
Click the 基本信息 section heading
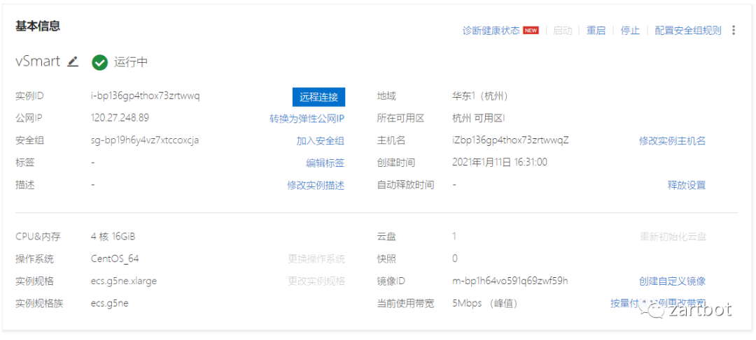click(x=38, y=26)
